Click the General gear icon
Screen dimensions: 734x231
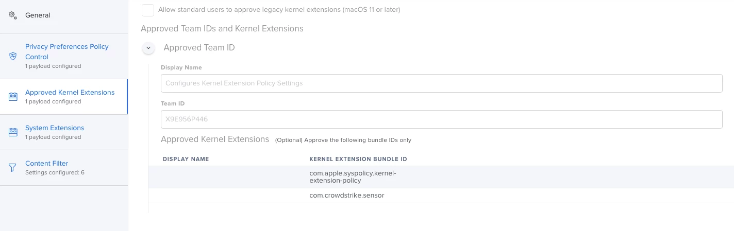tap(13, 15)
